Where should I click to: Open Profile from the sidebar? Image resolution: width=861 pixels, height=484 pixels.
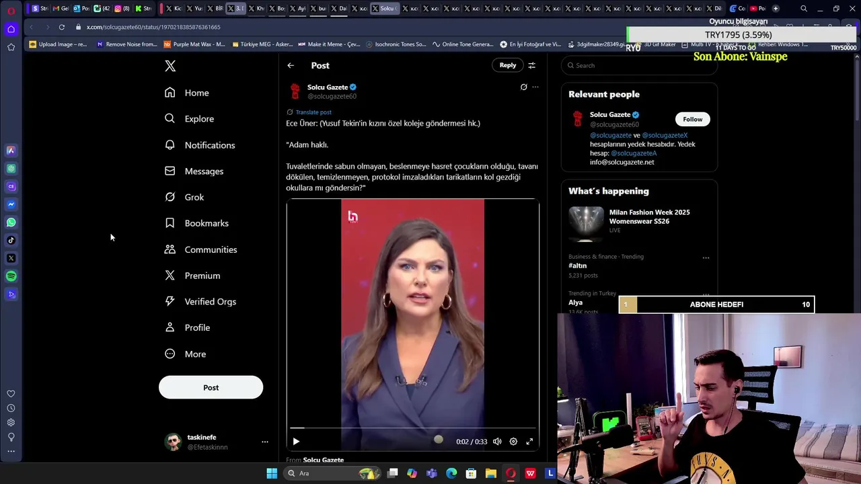click(x=188, y=328)
